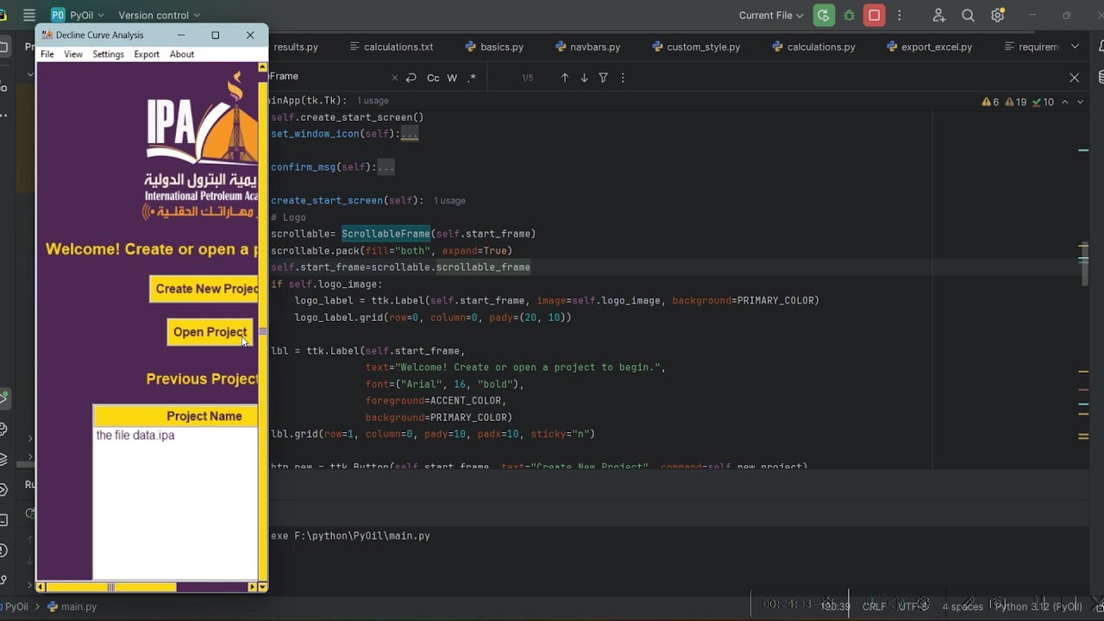Open the Project tool window folder icon
Image resolution: width=1104 pixels, height=621 pixels.
pos(4,47)
